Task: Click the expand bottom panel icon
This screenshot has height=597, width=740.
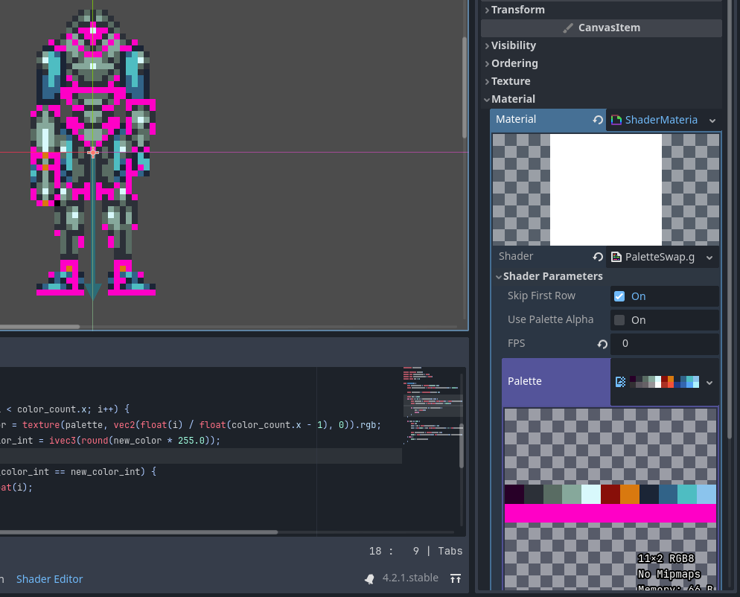Action: pyautogui.click(x=455, y=578)
